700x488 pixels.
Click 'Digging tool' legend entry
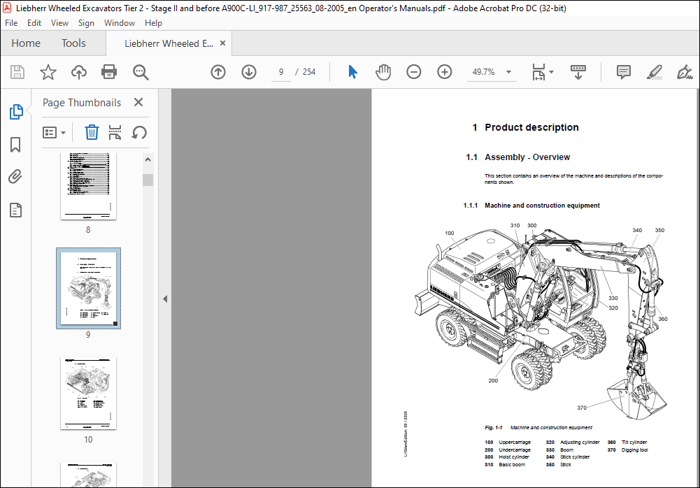click(634, 450)
